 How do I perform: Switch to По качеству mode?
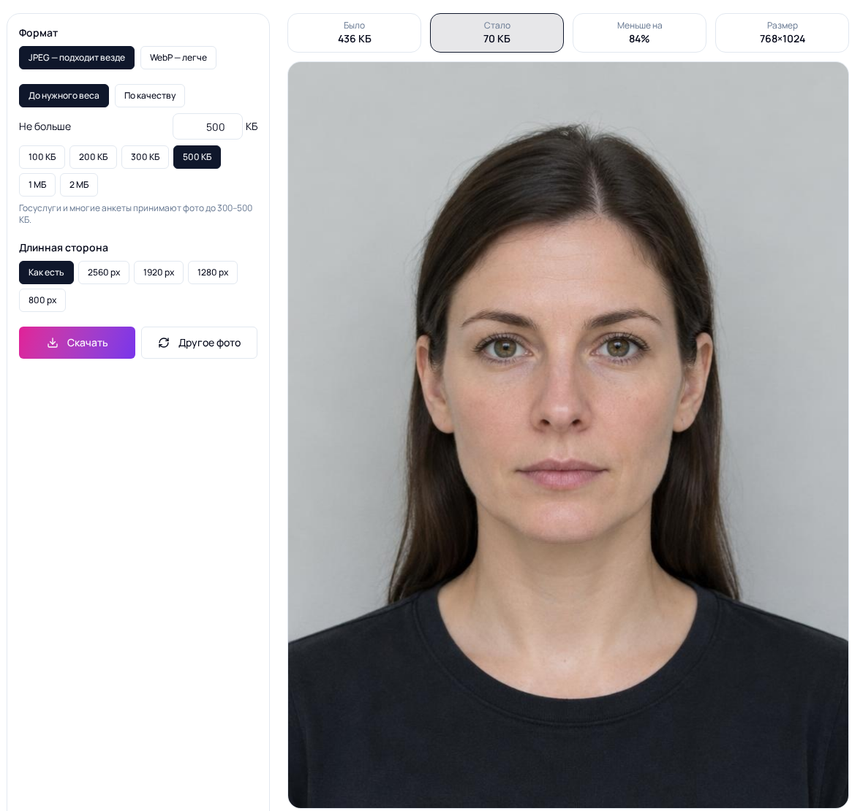[150, 96]
